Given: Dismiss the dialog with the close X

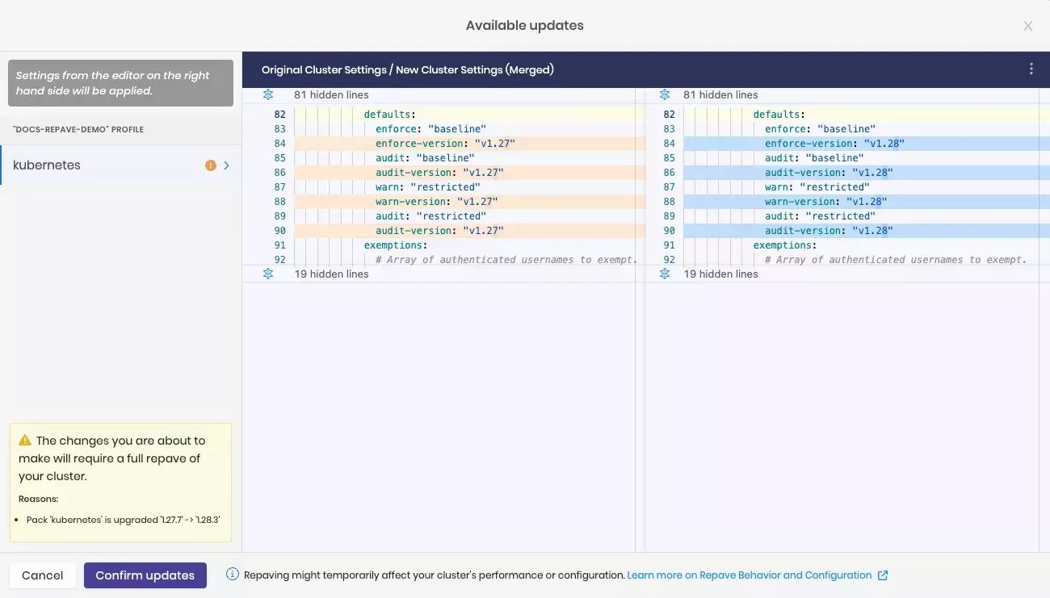Looking at the screenshot, I should [x=1028, y=25].
